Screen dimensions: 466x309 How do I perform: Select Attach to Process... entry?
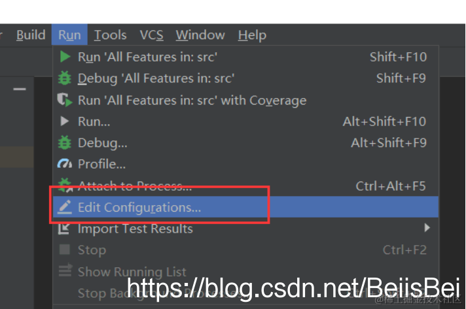click(245, 186)
